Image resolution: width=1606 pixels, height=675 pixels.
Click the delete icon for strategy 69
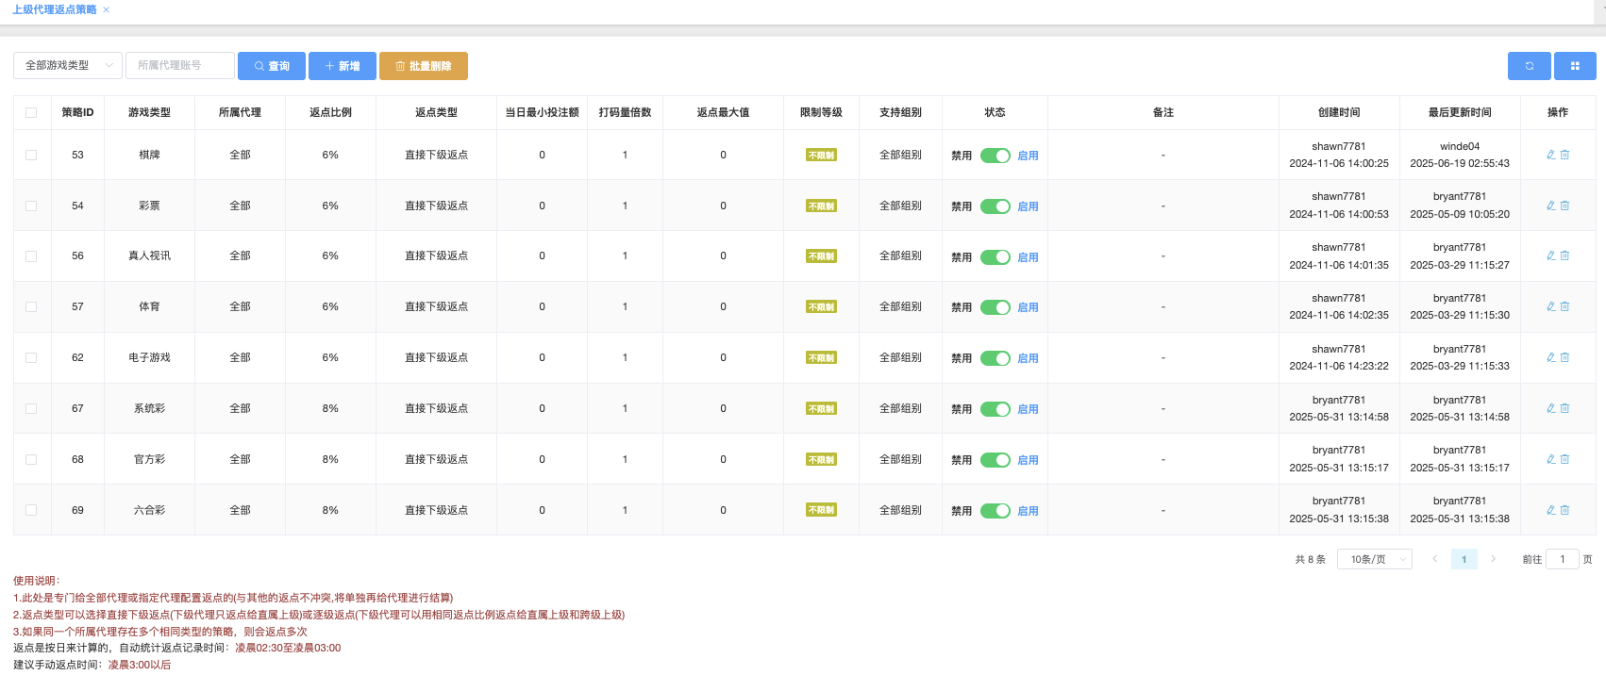pos(1564,510)
